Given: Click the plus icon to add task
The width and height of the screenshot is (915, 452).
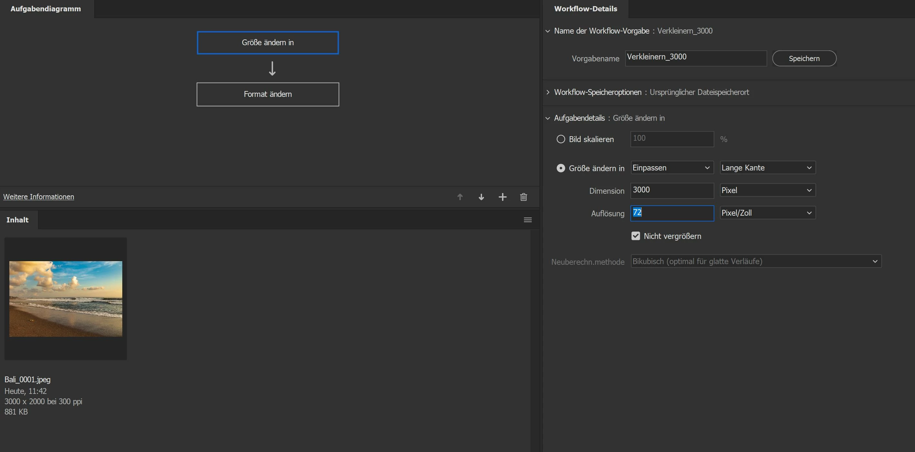Looking at the screenshot, I should pos(502,197).
